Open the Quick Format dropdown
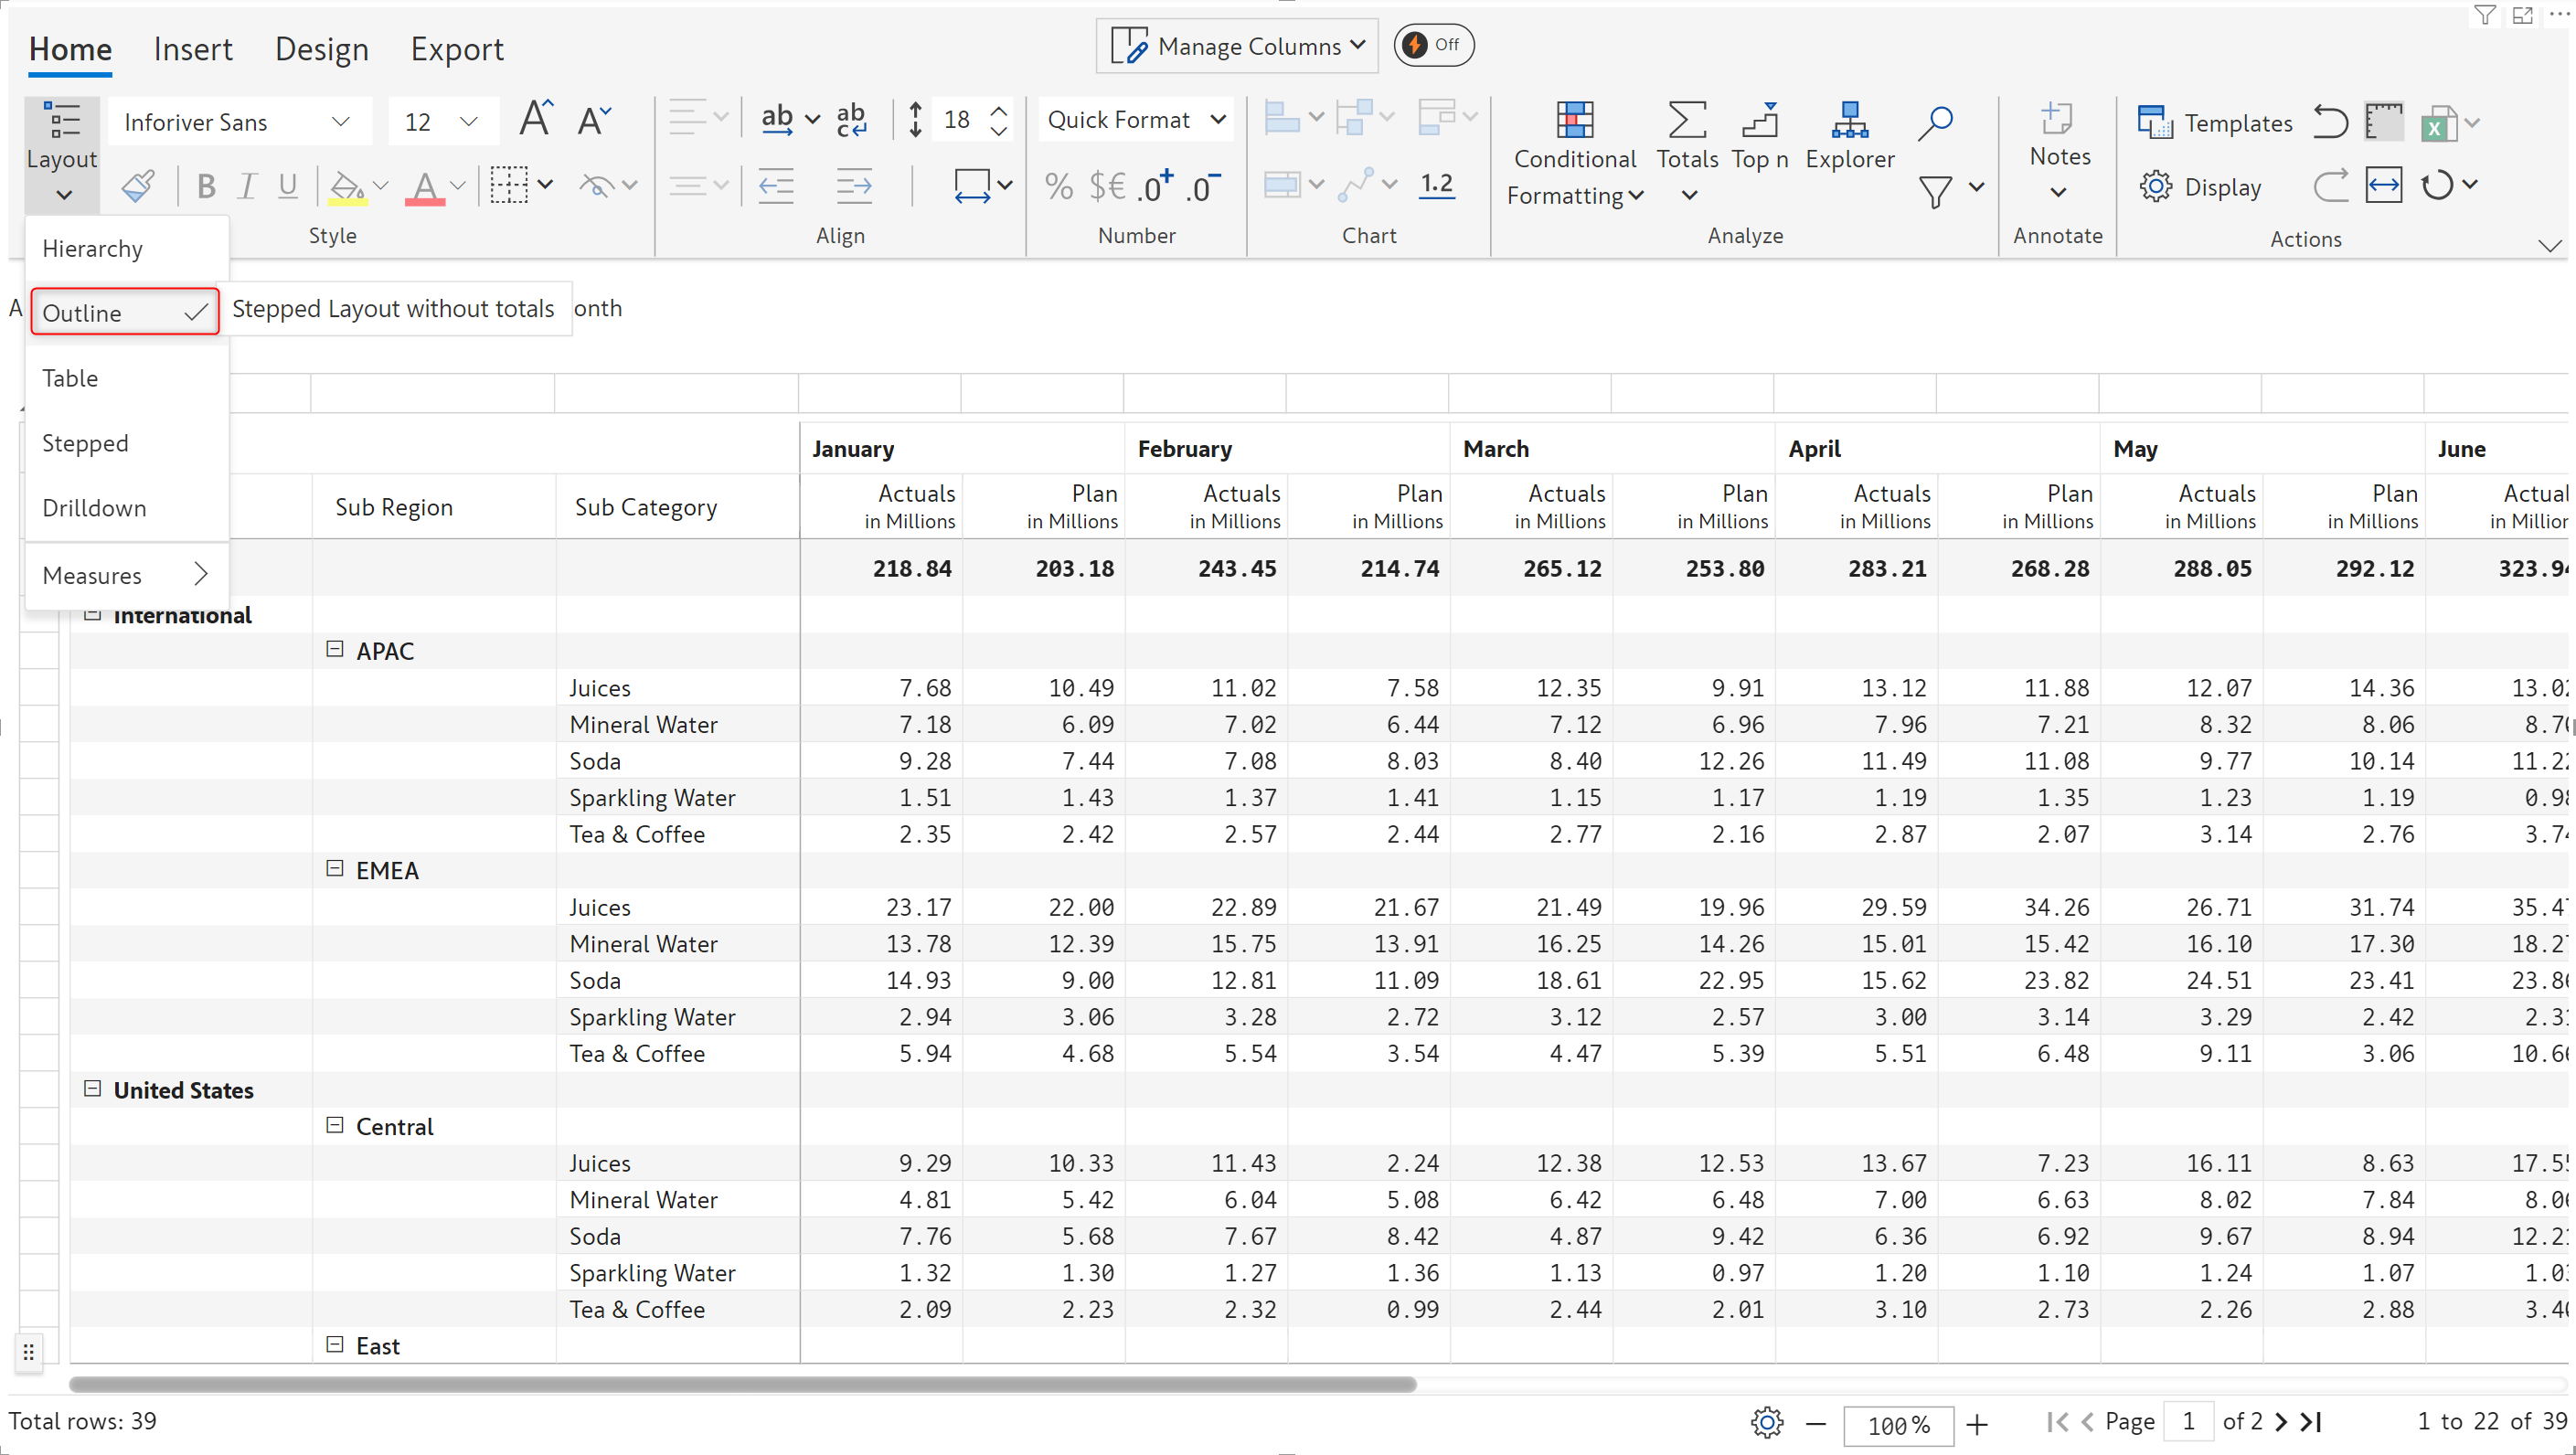This screenshot has height=1455, width=2576. [1135, 120]
